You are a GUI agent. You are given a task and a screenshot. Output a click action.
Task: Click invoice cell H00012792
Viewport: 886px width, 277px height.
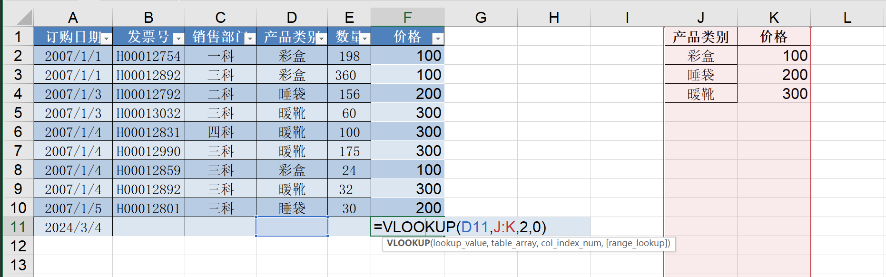(148, 94)
